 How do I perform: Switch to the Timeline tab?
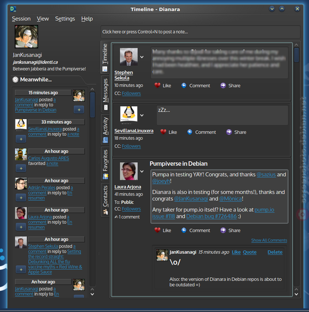point(105,58)
